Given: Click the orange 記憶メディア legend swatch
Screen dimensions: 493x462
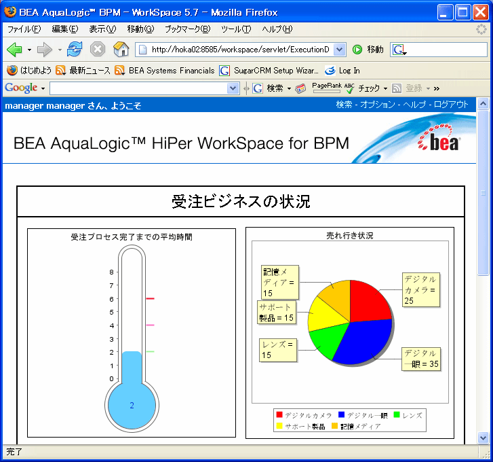Looking at the screenshot, I should pos(334,426).
